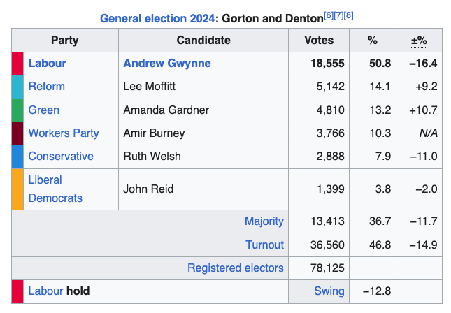Click citation reference number 6
Screen dimensions: 451x313
[329, 15]
